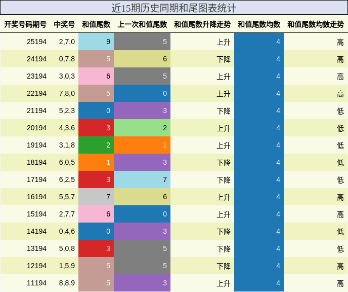Select period number 18194
348x292 pixels.
36,162
